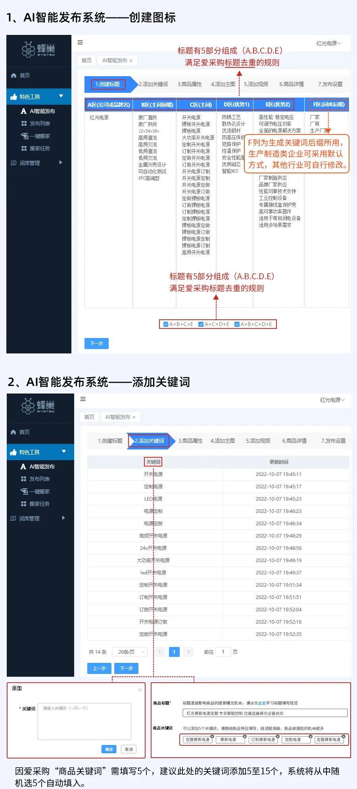
Task: Click the 一键搬家 icon in 创建图标 sidebar
Action: [25, 136]
